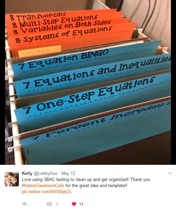176x211 pixels.
Task: Like the tweet with the heart icon
Action: (x=74, y=204)
